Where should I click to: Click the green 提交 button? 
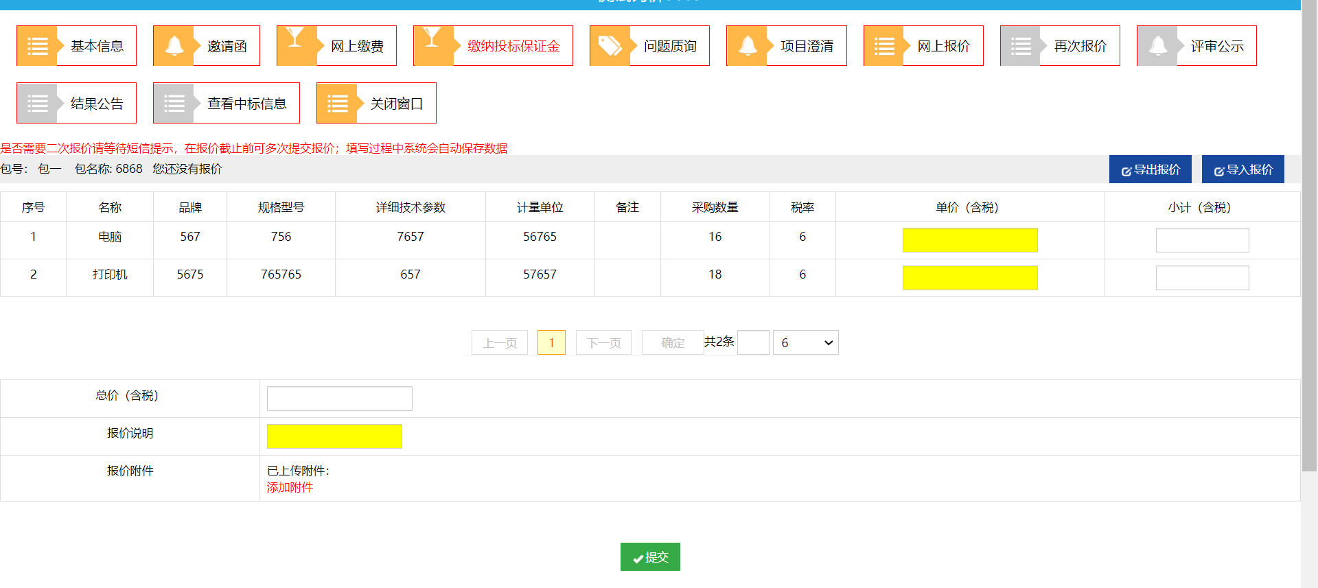[649, 557]
